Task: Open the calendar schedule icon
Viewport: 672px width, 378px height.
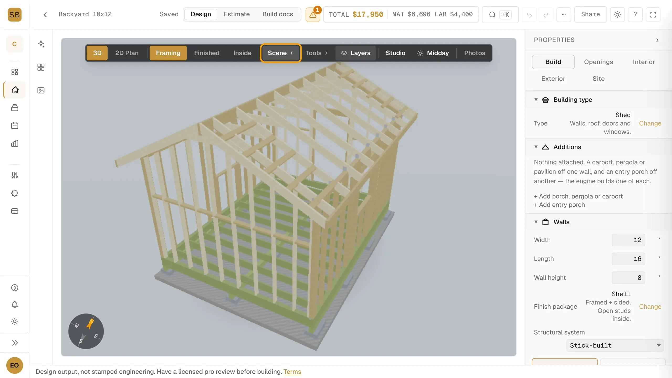Action: click(15, 125)
